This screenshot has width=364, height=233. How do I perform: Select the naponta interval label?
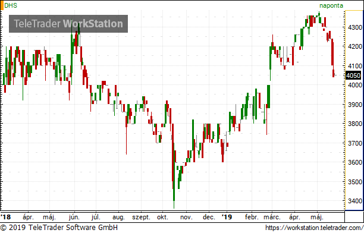point(331,5)
